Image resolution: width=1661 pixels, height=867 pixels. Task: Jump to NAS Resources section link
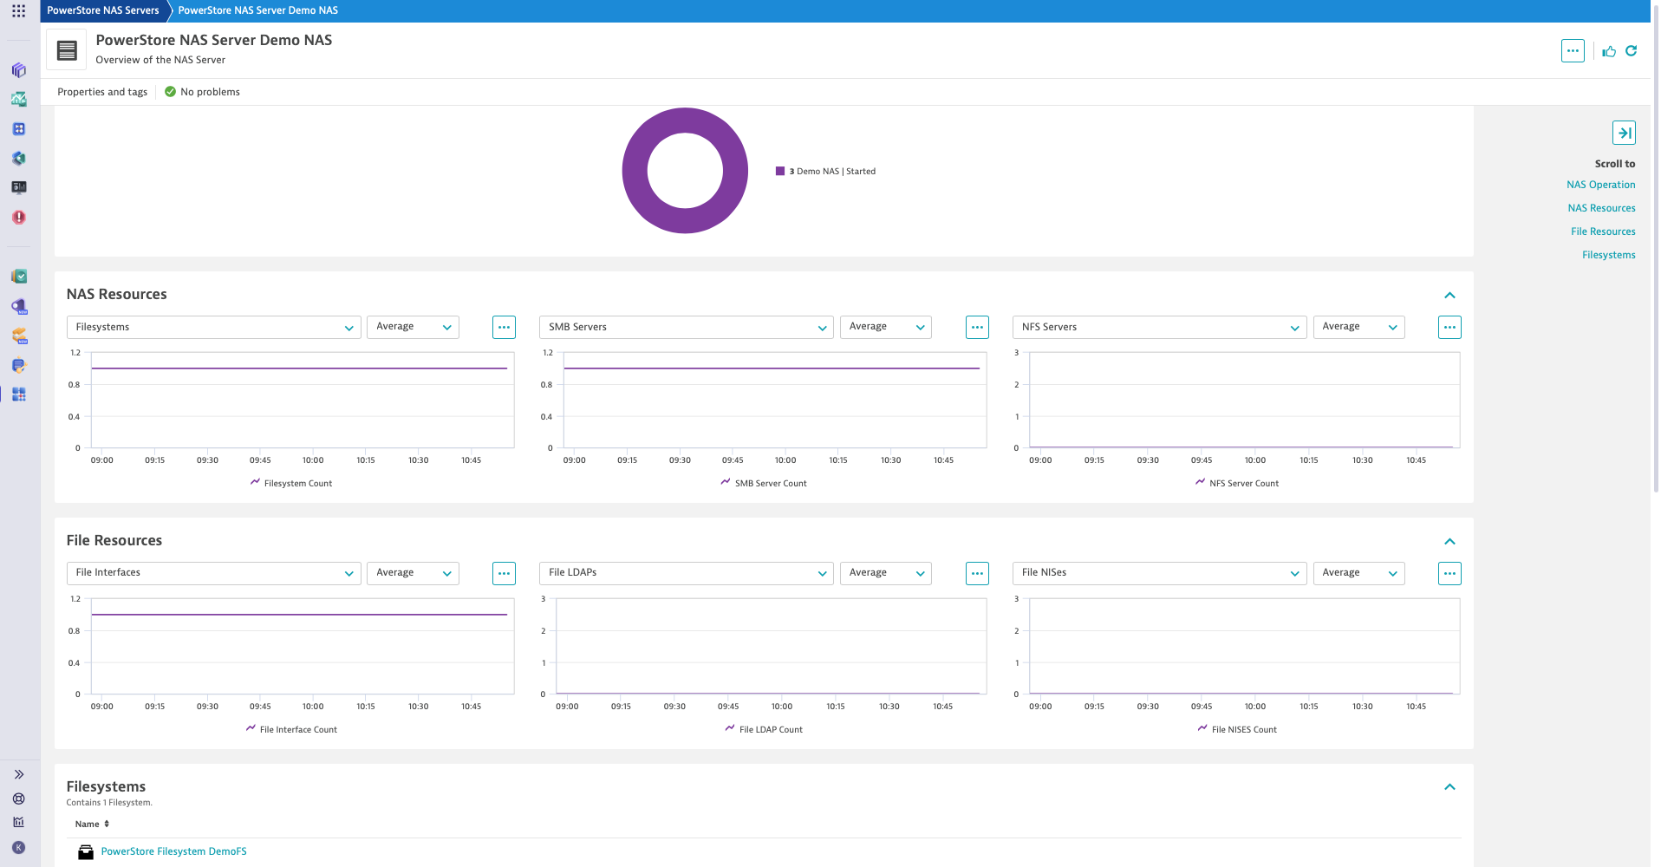click(x=1601, y=208)
